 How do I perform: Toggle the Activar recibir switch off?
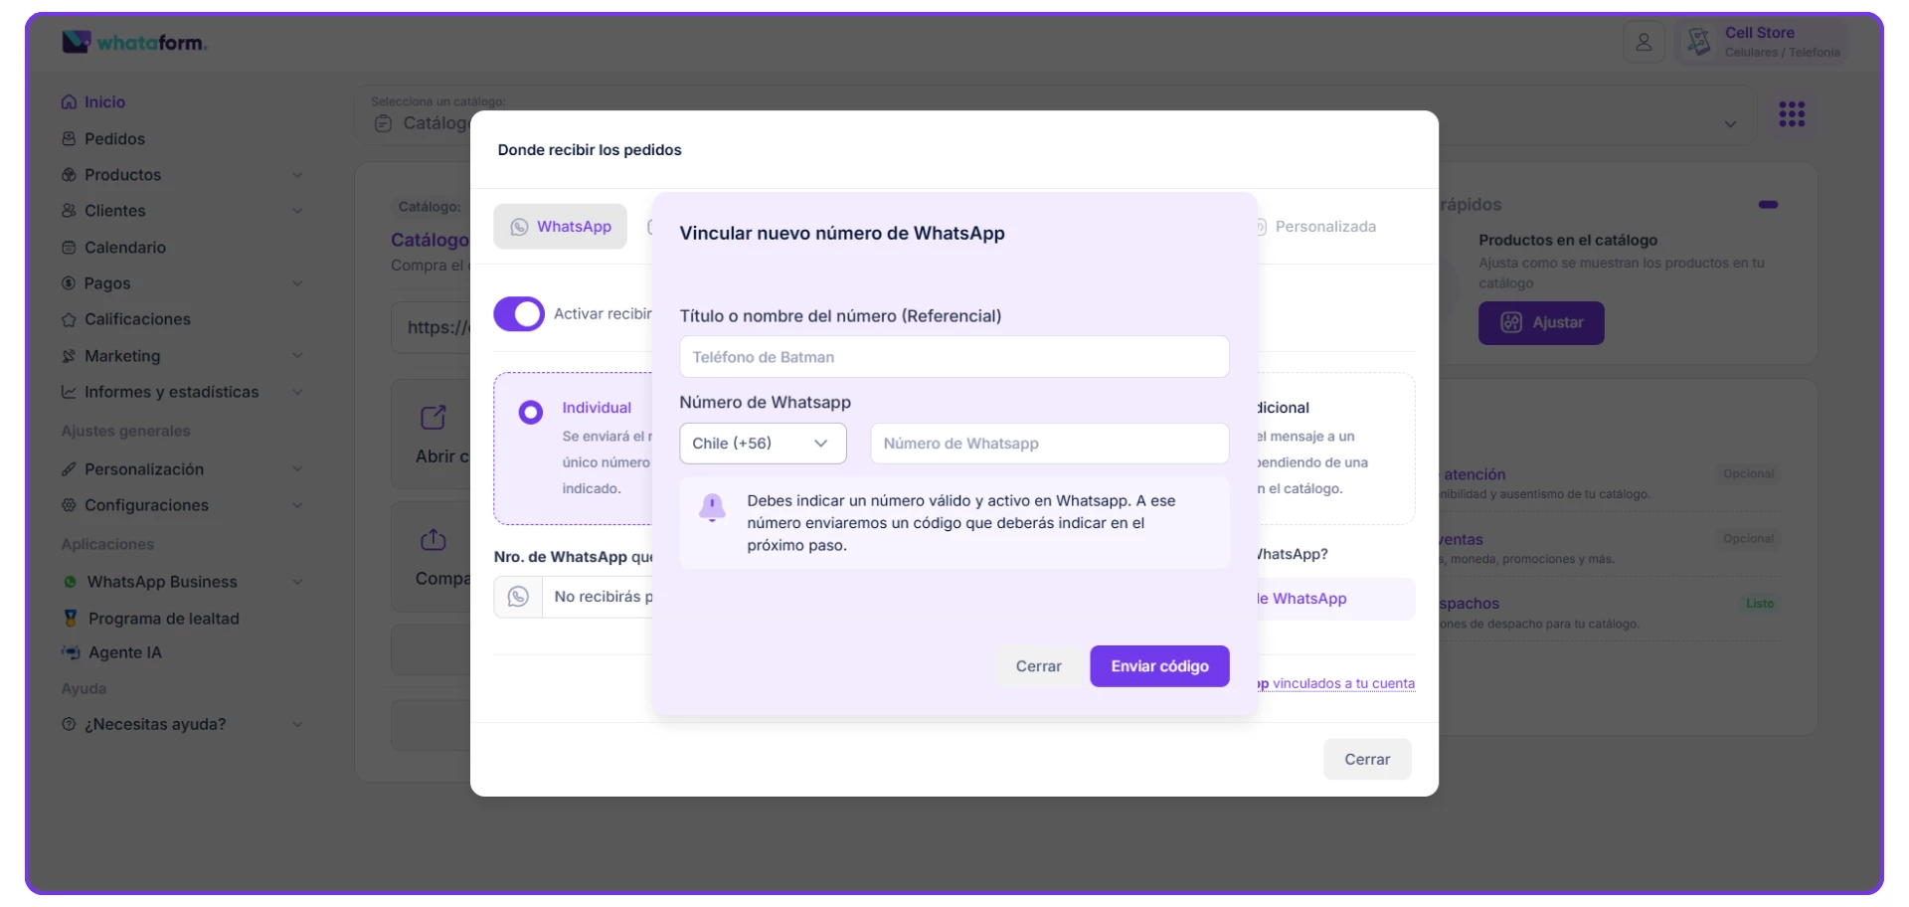point(519,314)
